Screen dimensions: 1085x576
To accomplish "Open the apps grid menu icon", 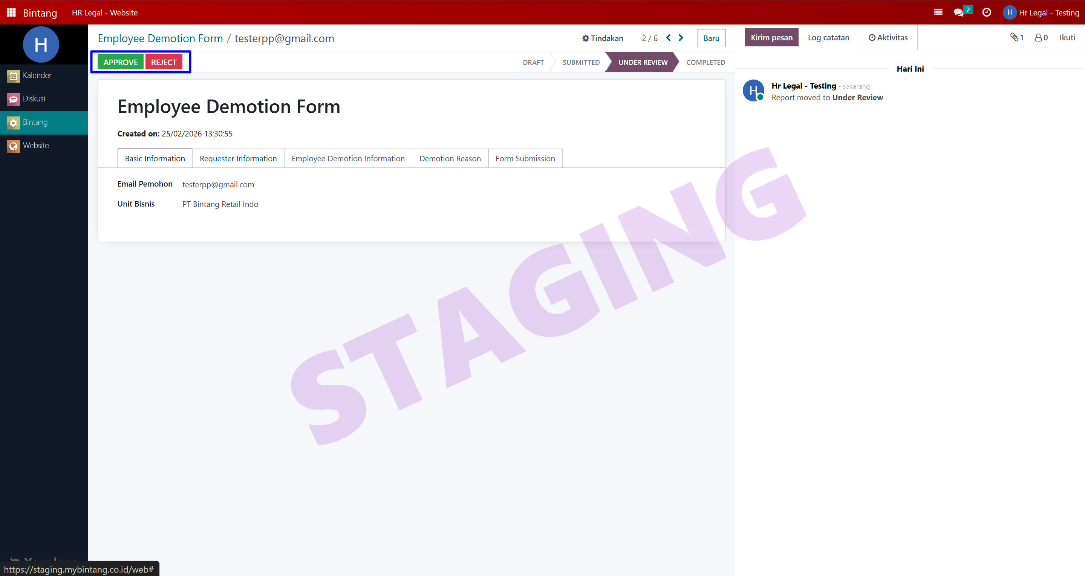I will [x=11, y=13].
